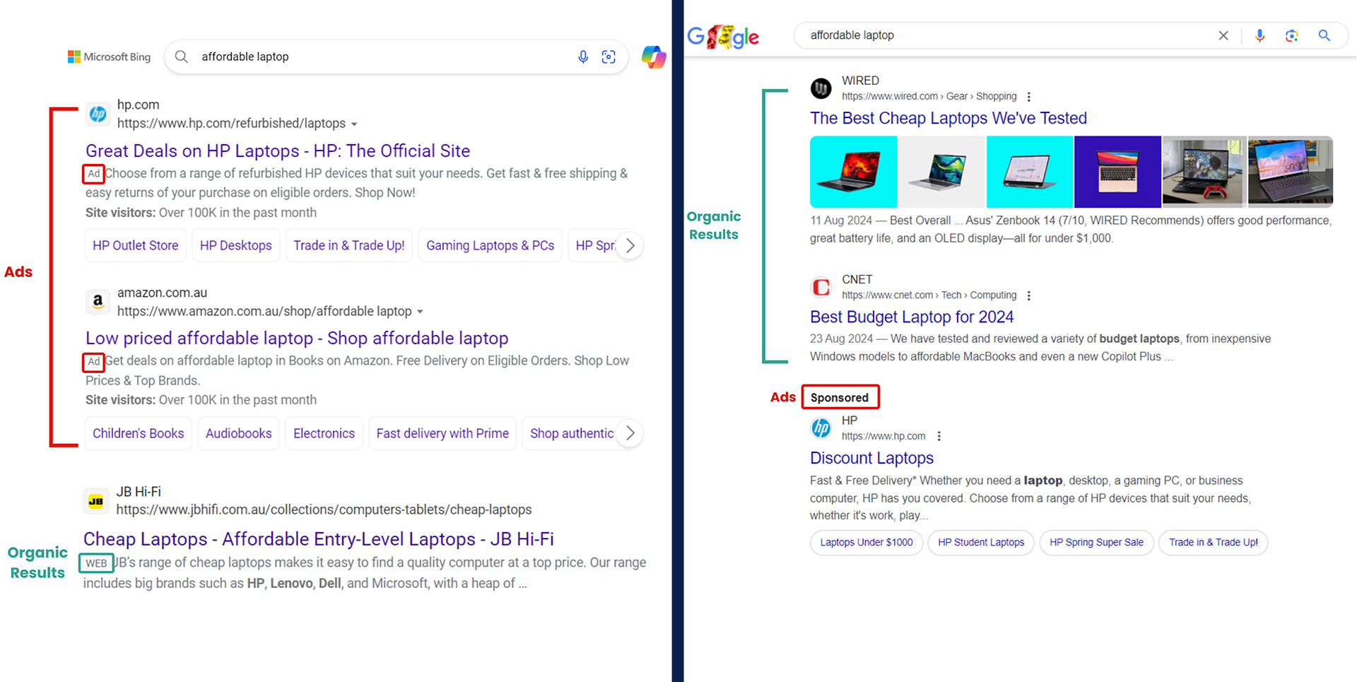Open the three-dot menu for the HP sponsored result
This screenshot has width=1357, height=682.
click(x=939, y=436)
